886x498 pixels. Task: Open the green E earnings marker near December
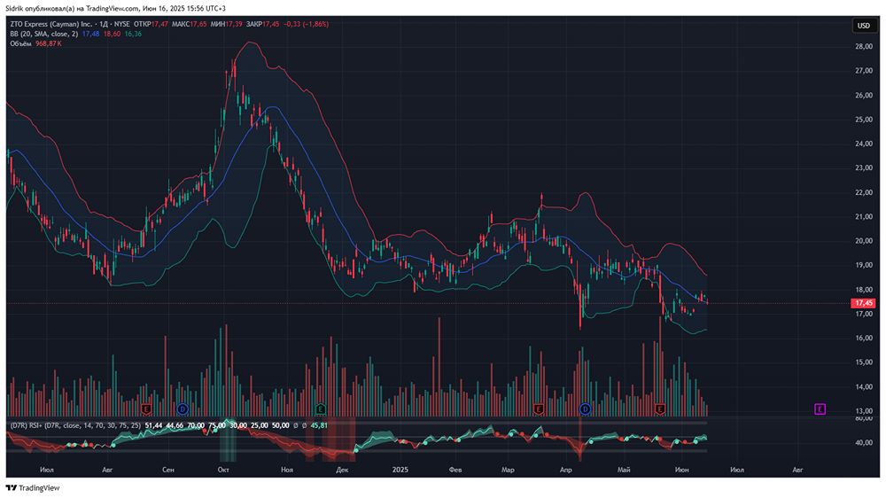click(321, 409)
